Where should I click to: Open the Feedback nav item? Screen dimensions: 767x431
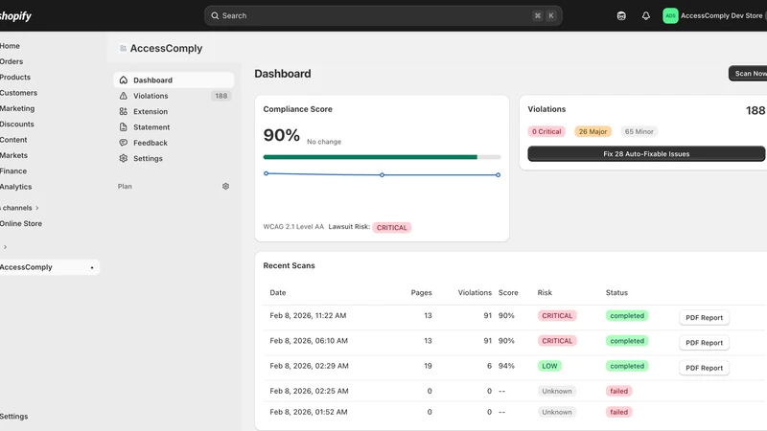[174, 143]
